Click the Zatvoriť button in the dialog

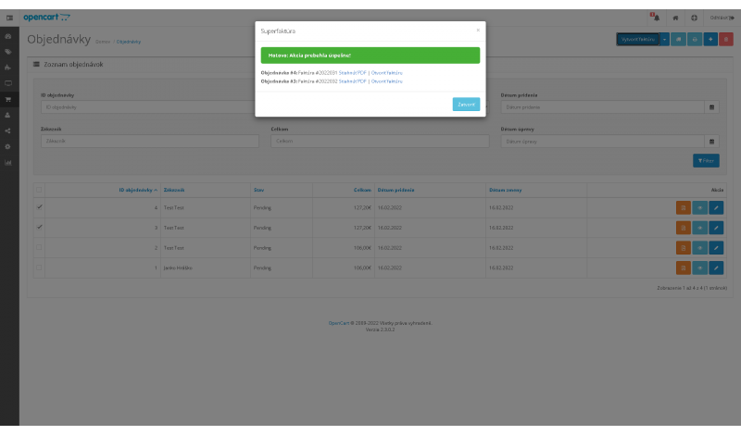tap(466, 105)
